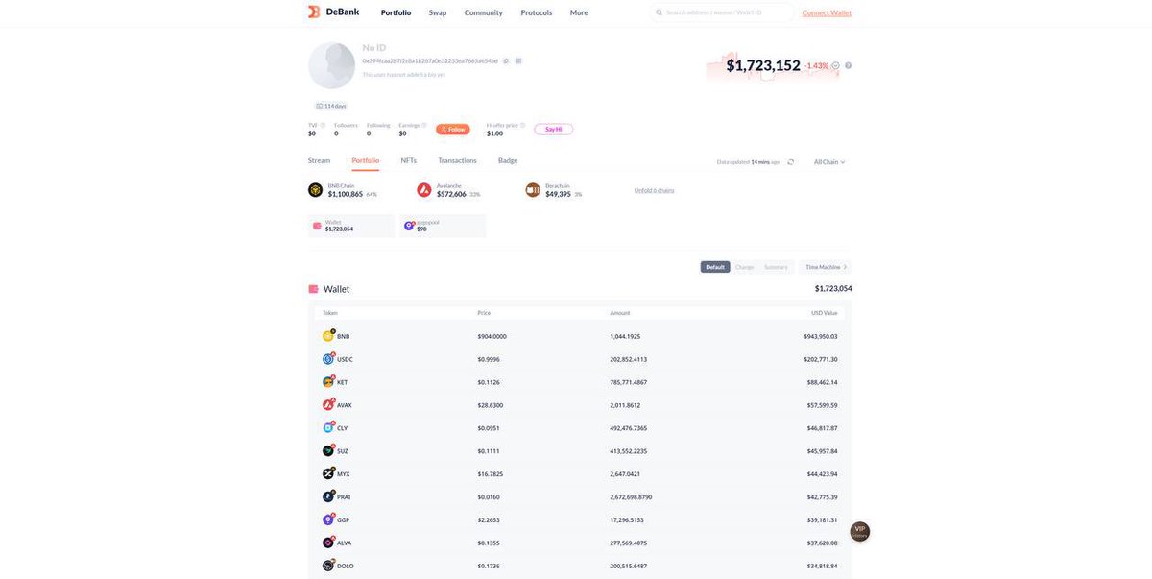The image size is (1152, 579).
Task: Expand the Time Machine option
Action: [826, 267]
